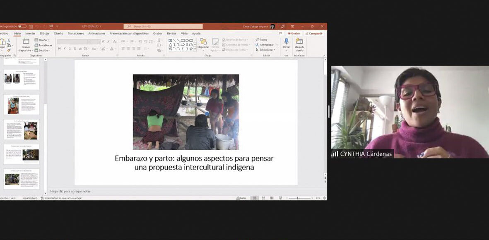Click the user account avatar icon
The height and width of the screenshot is (240, 489).
click(272, 26)
